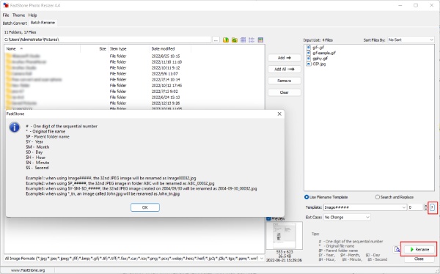Click the folder path address field
440x274 pixels.
pos(108,40)
